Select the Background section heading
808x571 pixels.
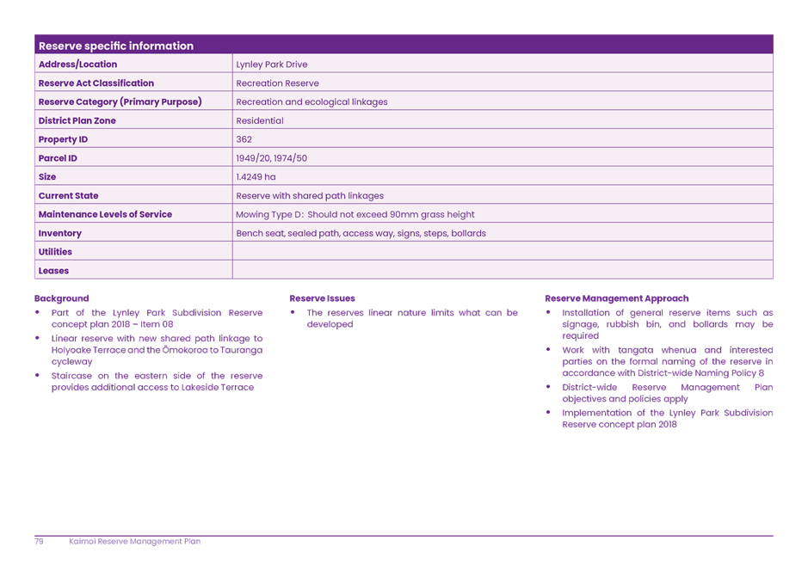tap(62, 298)
